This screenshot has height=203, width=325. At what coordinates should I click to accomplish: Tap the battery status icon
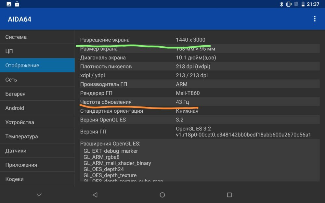click(x=303, y=4)
